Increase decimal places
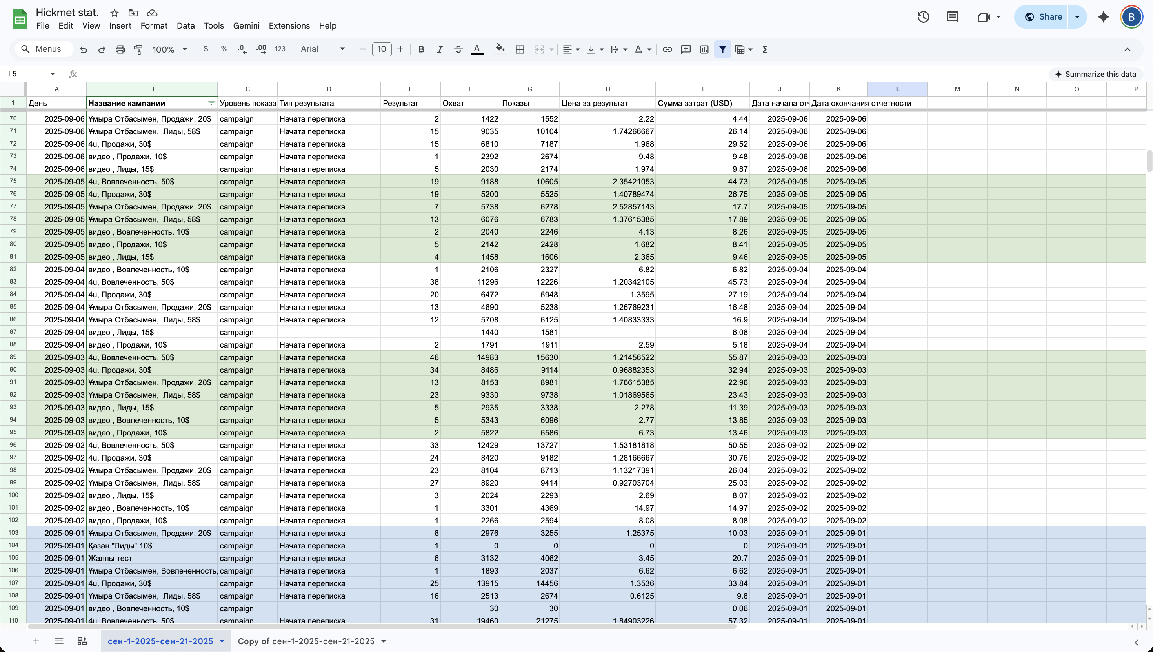 (261, 49)
